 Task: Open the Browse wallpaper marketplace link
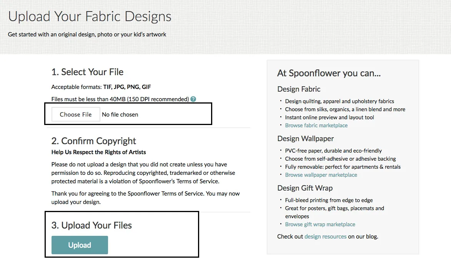(x=321, y=174)
